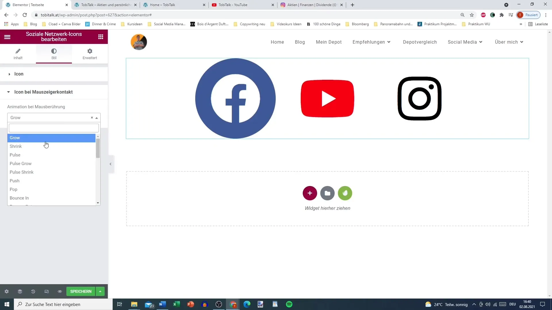Open the Chrome zoom magnifier icon
Viewport: 552px width, 310px height.
(x=463, y=15)
